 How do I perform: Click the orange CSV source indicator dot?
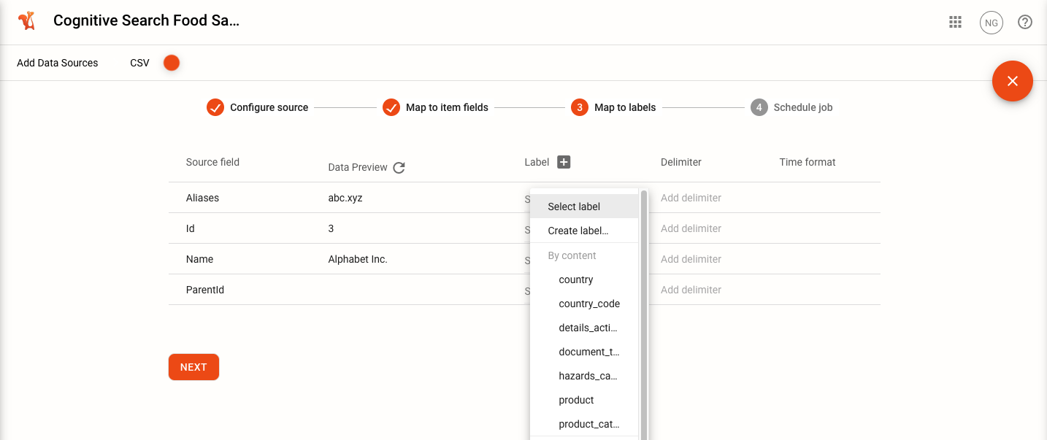172,63
